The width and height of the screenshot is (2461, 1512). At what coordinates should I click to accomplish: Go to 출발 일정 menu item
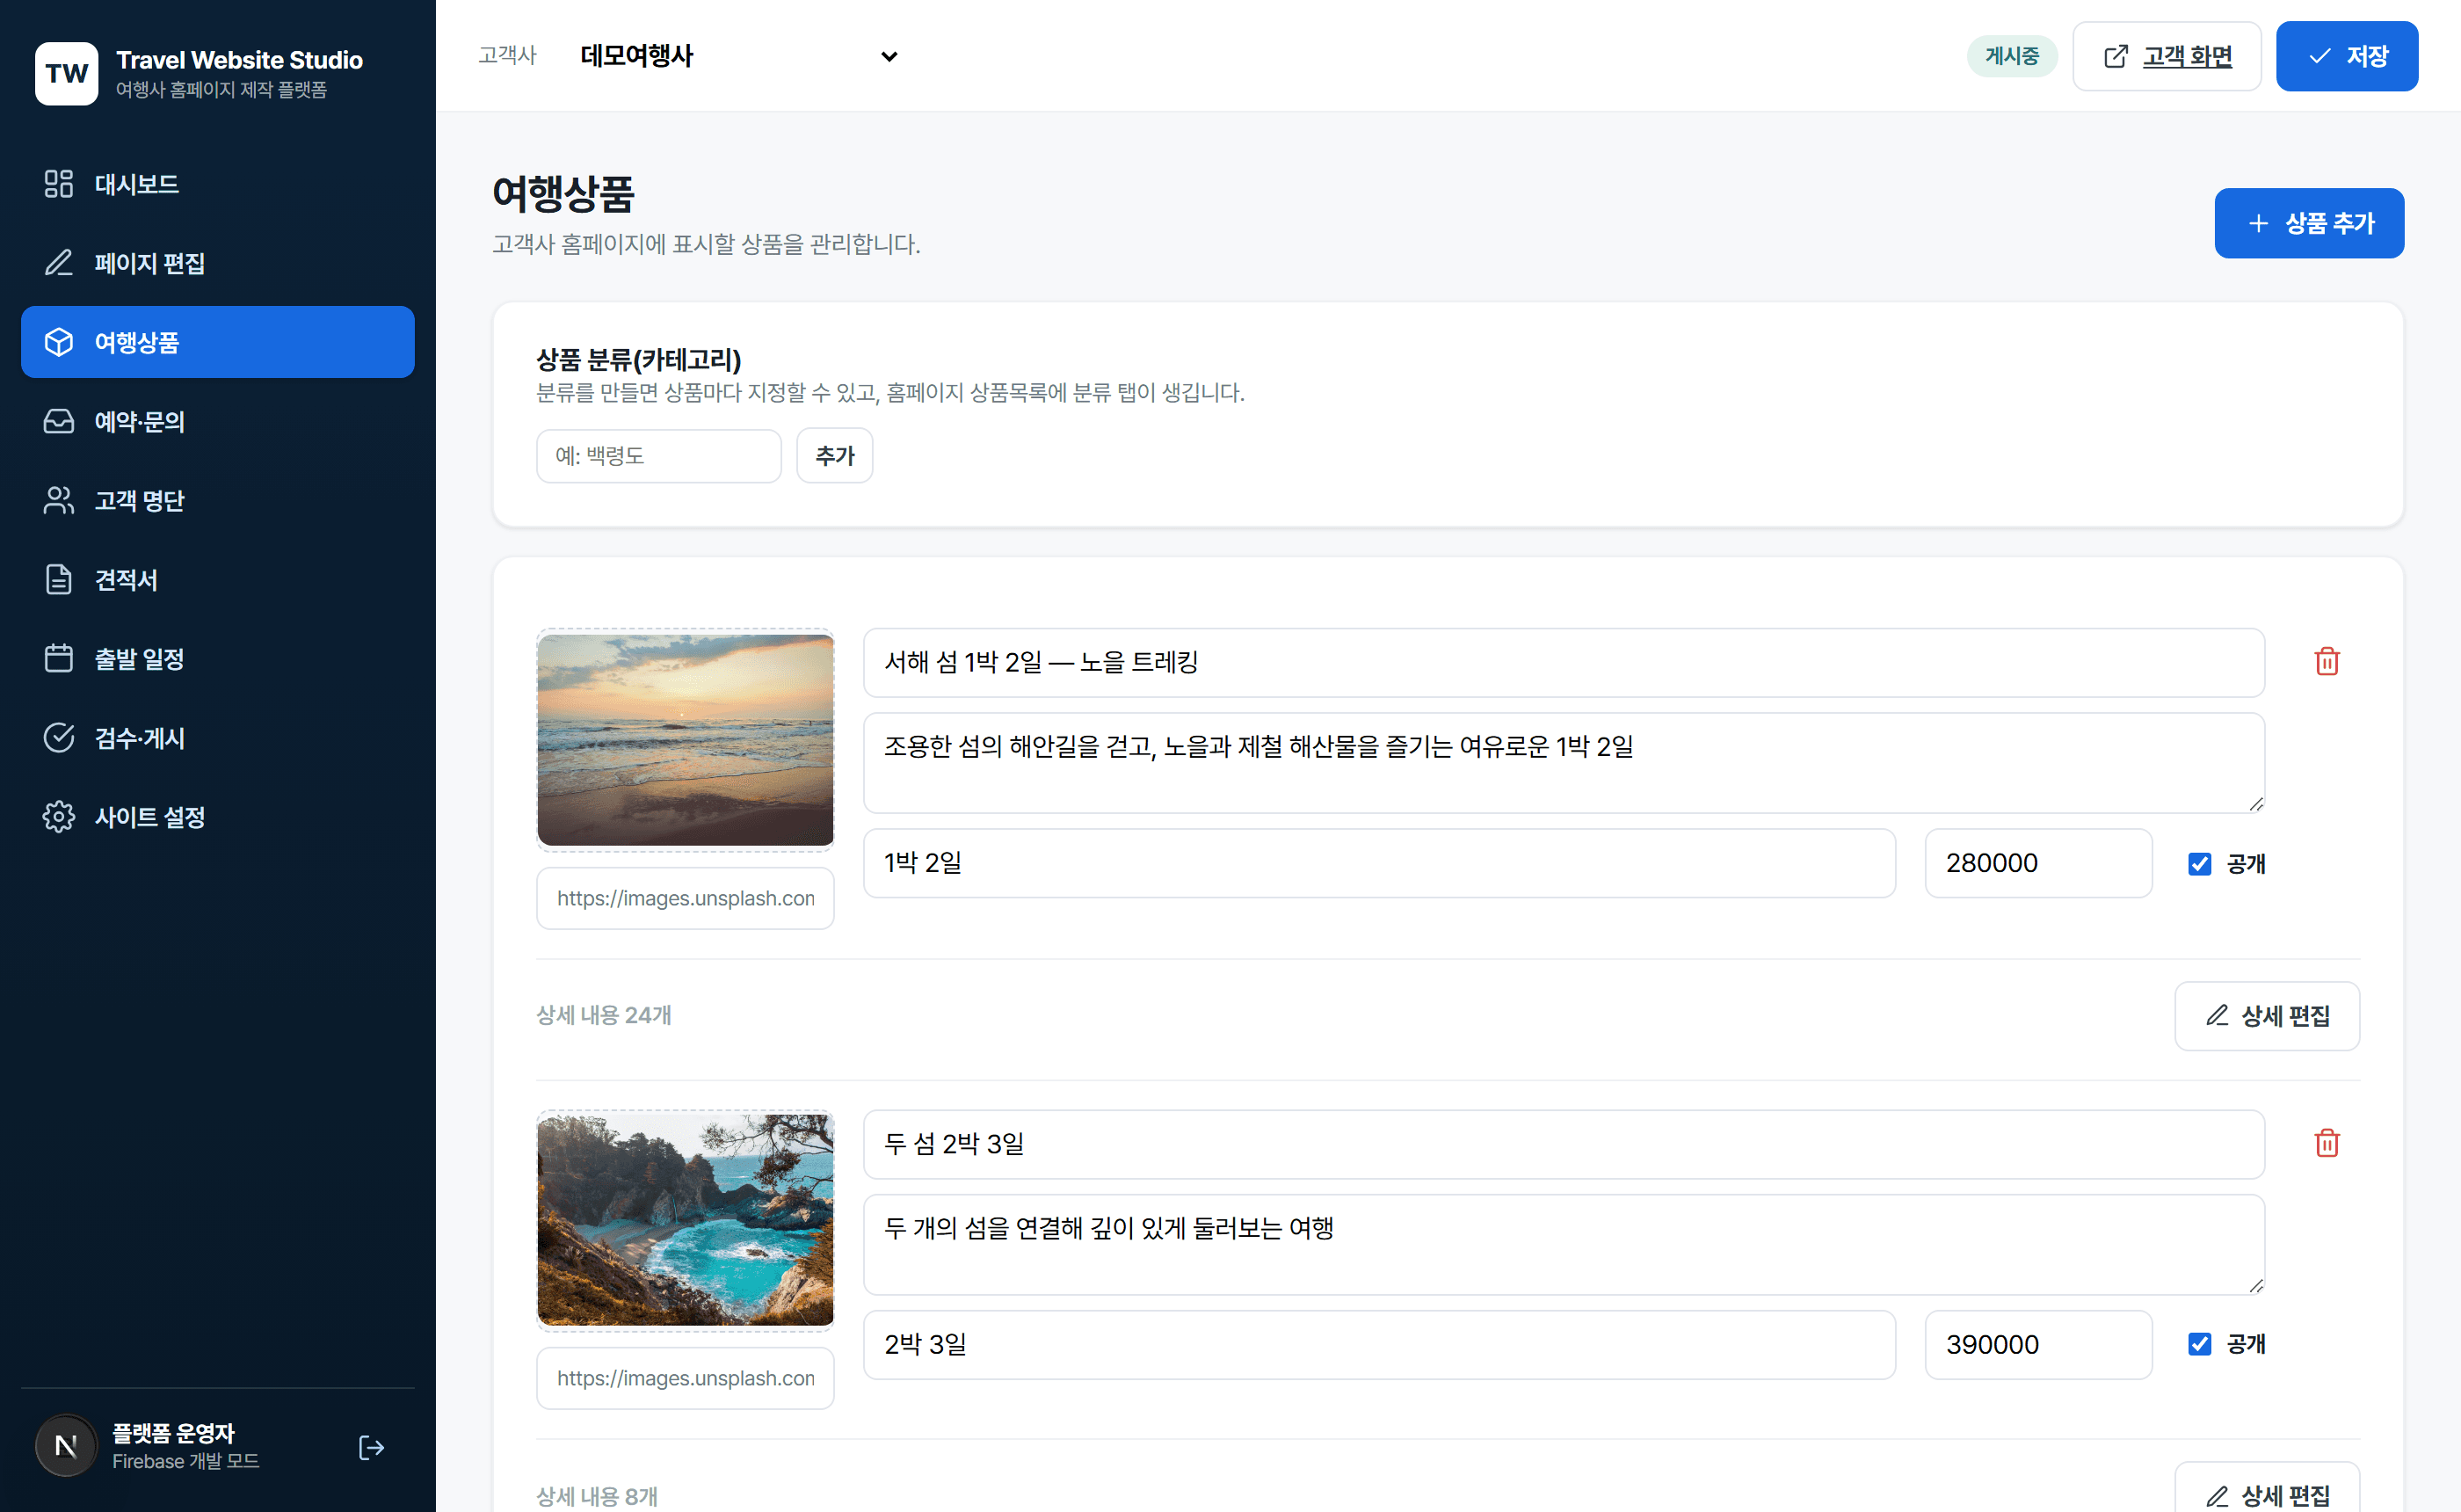218,658
